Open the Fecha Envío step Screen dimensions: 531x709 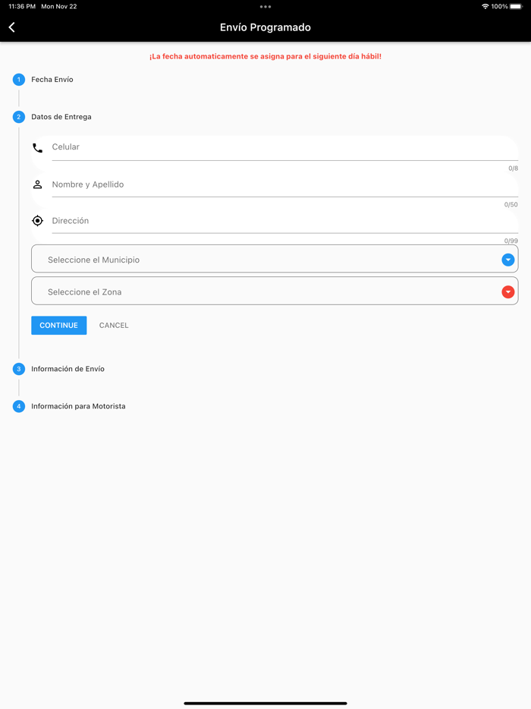[x=52, y=80]
